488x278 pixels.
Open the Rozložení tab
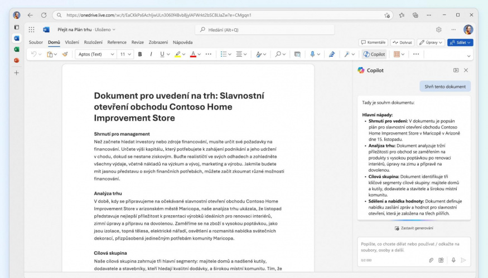[93, 42]
